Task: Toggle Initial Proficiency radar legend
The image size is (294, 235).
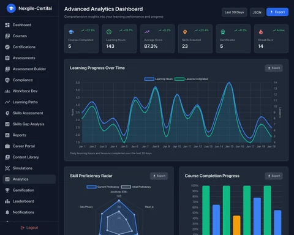Action: click(136, 187)
